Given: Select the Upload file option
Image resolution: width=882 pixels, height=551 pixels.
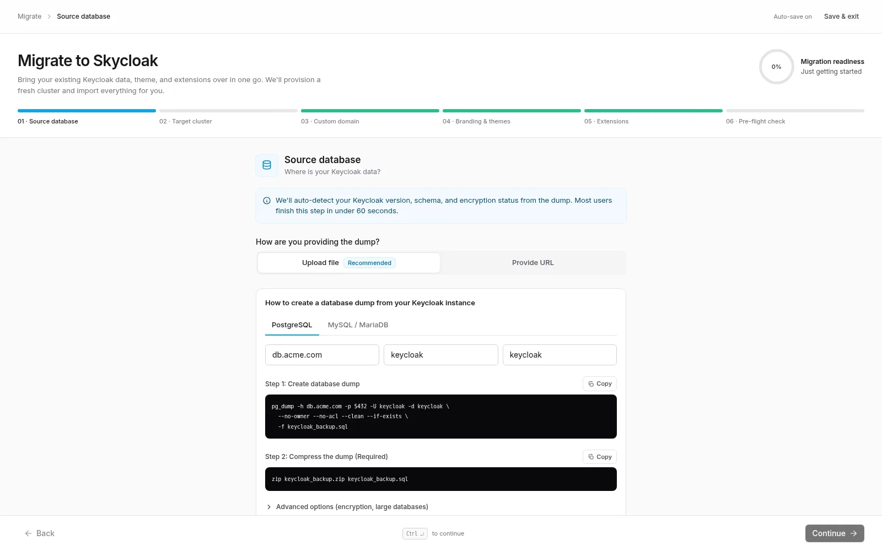Looking at the screenshot, I should click(x=349, y=263).
